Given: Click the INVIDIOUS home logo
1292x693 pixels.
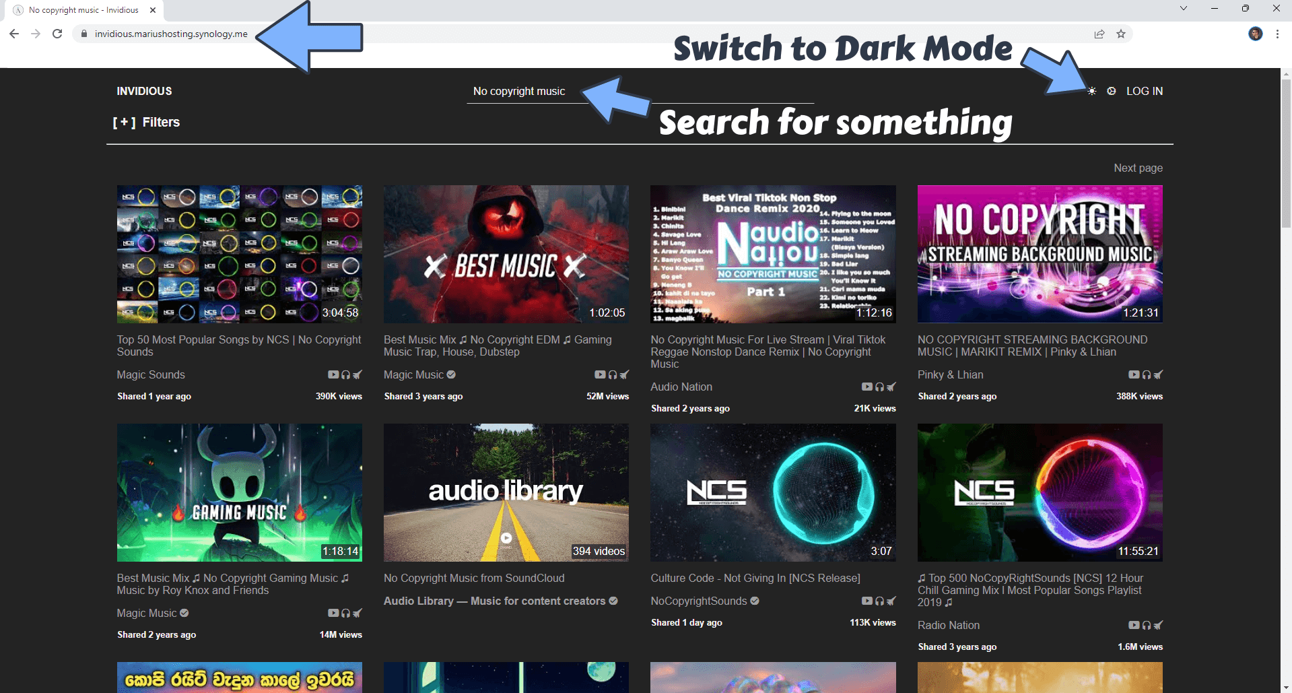Looking at the screenshot, I should [144, 91].
